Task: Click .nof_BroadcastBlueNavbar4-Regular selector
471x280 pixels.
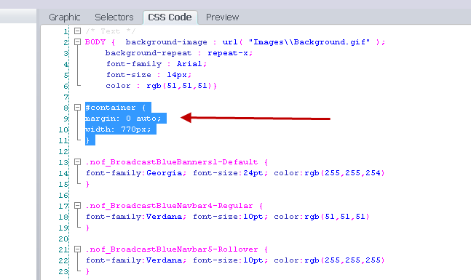Action: click(x=170, y=206)
